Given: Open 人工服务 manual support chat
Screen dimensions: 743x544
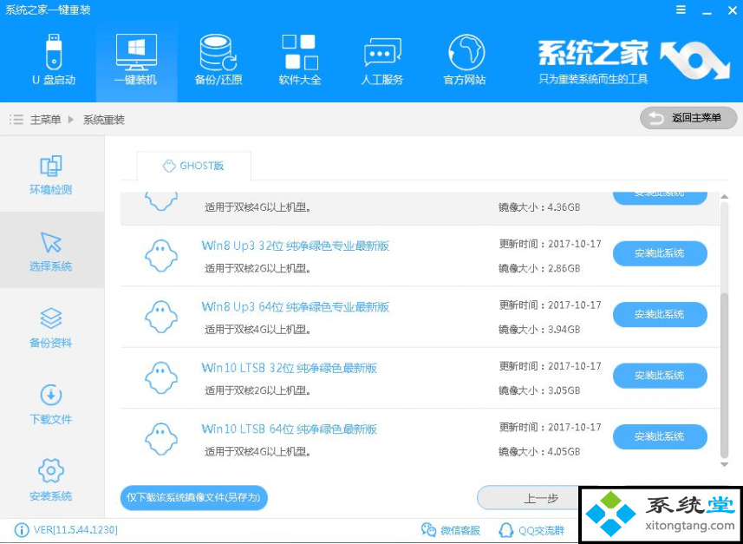Looking at the screenshot, I should point(382,62).
